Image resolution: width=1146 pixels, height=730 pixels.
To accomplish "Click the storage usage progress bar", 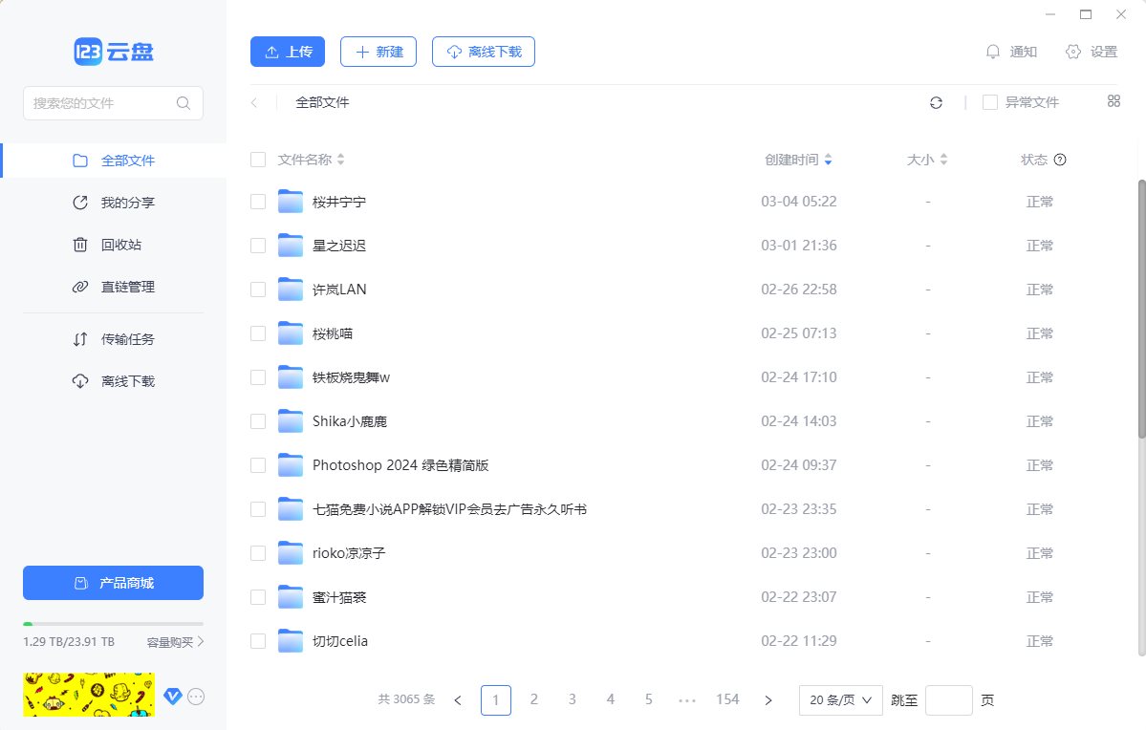I will (x=113, y=624).
